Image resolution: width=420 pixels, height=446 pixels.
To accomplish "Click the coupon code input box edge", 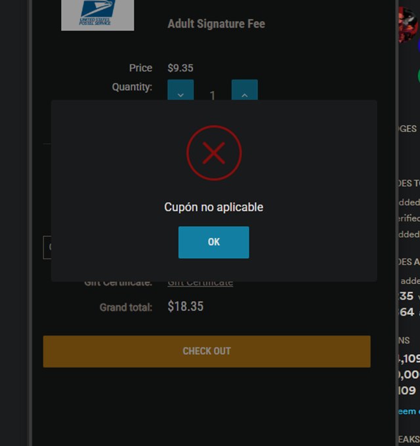I will (x=47, y=247).
